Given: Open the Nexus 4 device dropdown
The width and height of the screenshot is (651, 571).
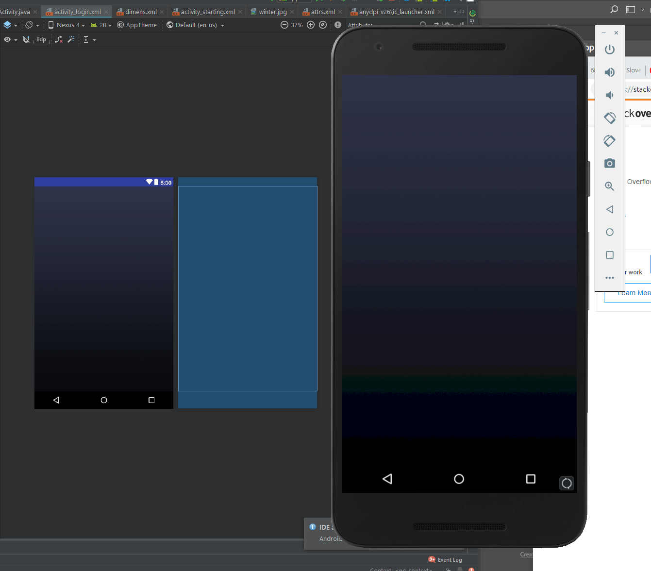Looking at the screenshot, I should tap(66, 25).
